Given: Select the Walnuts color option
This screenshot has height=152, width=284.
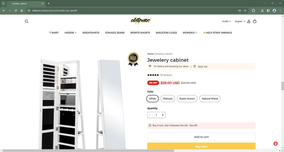Looking at the screenshot, I should pos(168,99).
